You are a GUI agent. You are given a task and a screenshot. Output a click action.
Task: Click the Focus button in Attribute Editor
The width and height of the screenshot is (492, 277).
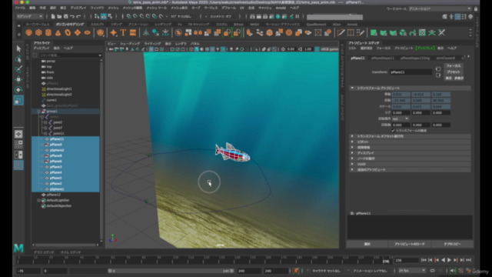454,66
